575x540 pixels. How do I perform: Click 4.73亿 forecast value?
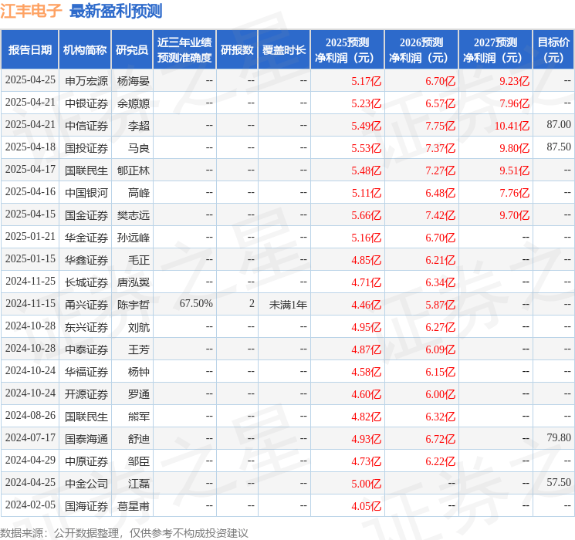(367, 461)
